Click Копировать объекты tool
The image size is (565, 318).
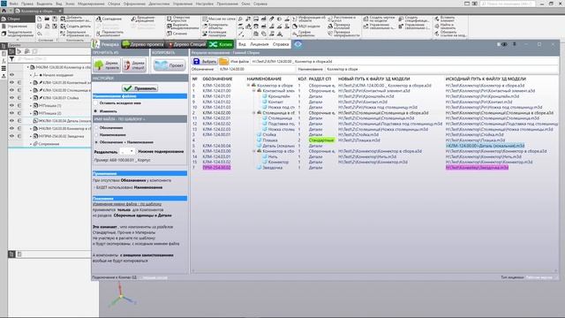pyautogui.click(x=215, y=26)
